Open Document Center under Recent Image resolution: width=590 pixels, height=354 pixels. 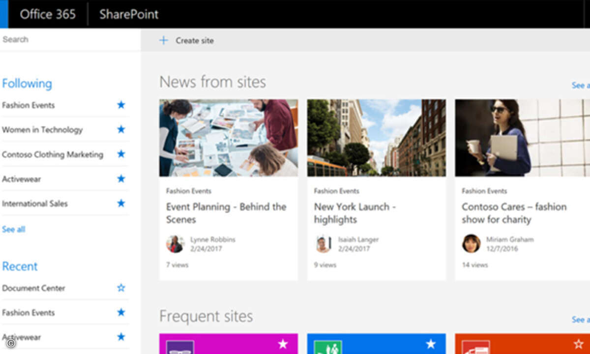click(x=33, y=288)
